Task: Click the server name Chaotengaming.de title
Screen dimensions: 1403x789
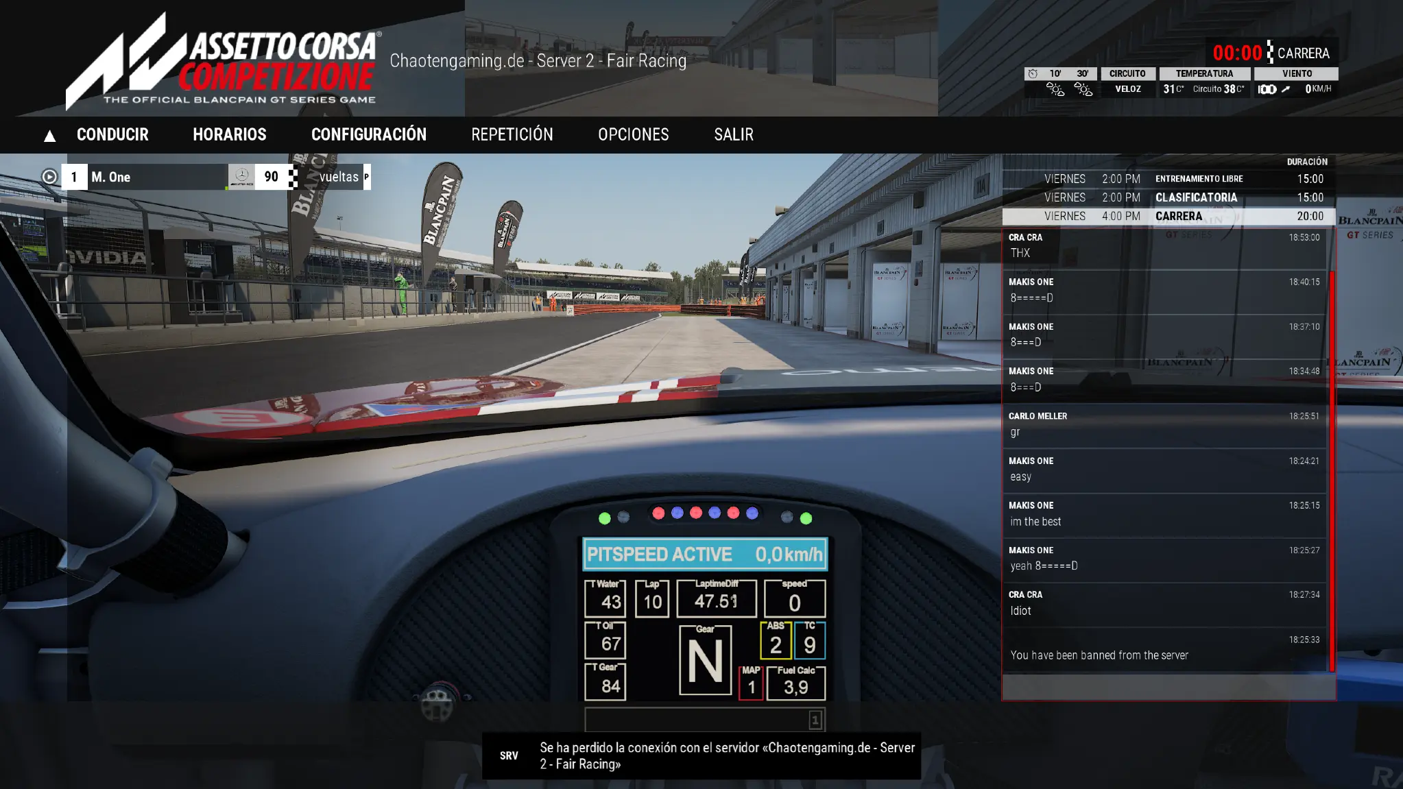Action: tap(538, 61)
